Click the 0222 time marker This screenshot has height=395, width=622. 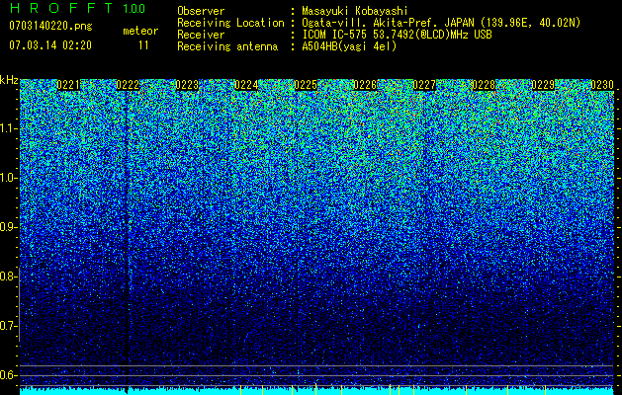[x=128, y=85]
